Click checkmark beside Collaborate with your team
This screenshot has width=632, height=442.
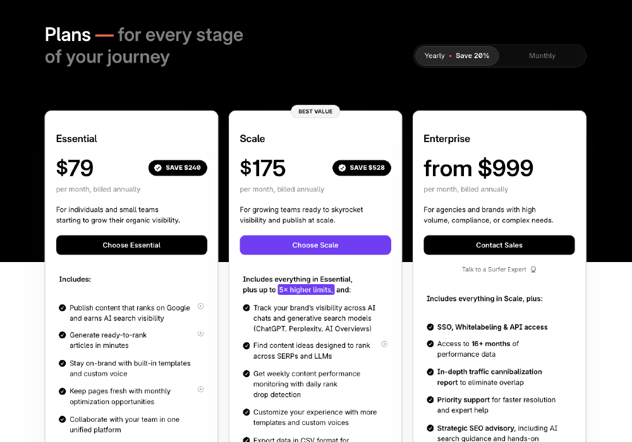coord(63,419)
